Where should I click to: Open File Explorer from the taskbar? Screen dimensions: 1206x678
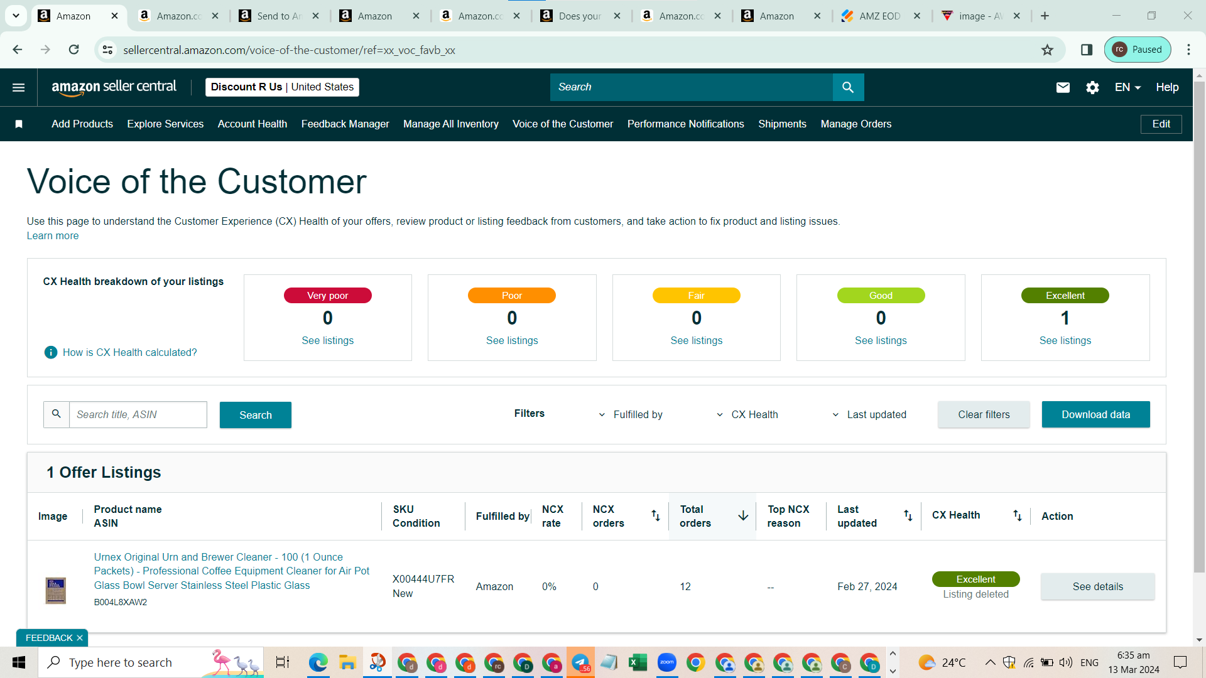point(347,662)
